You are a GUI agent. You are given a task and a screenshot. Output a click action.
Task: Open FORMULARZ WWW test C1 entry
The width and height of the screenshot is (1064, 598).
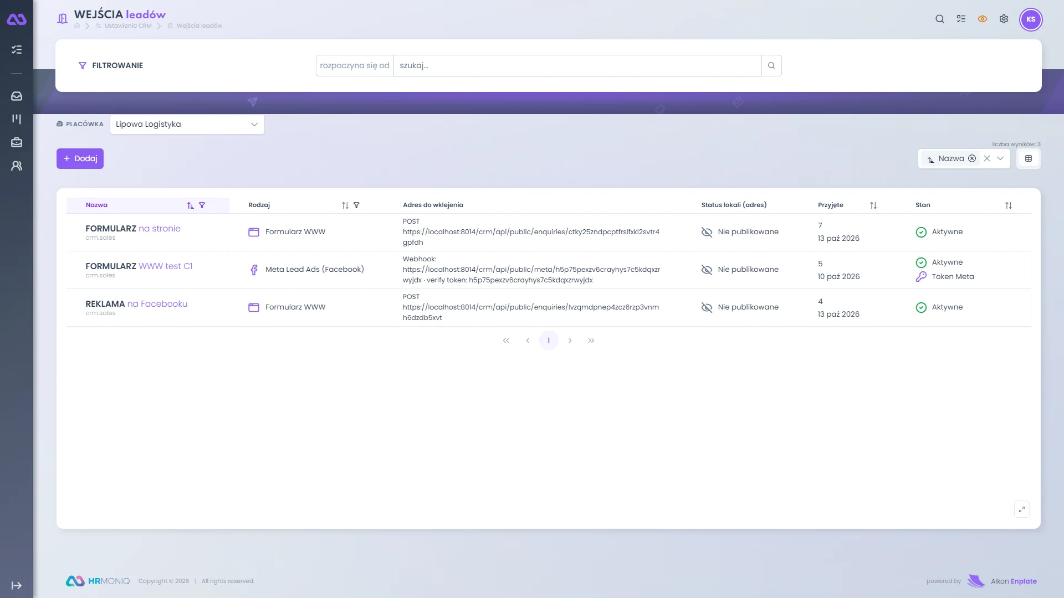coord(139,266)
